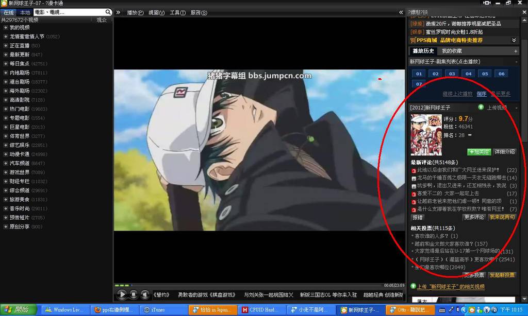Stop playback with the stop button
The width and height of the screenshot is (528, 316).
(x=134, y=294)
